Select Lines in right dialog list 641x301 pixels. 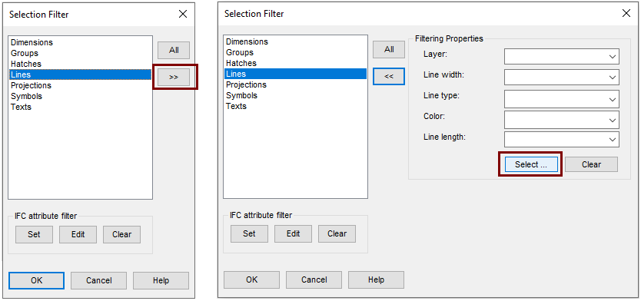click(x=296, y=74)
